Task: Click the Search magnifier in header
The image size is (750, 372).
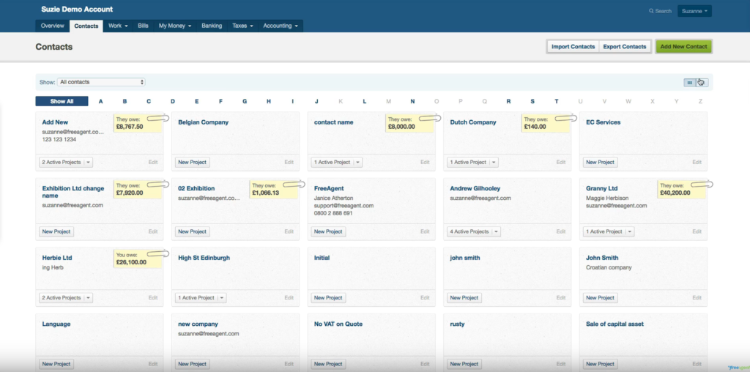Action: click(650, 11)
